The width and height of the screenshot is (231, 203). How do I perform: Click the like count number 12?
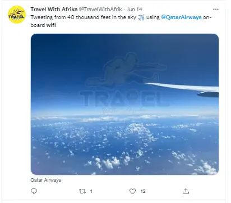point(143,191)
